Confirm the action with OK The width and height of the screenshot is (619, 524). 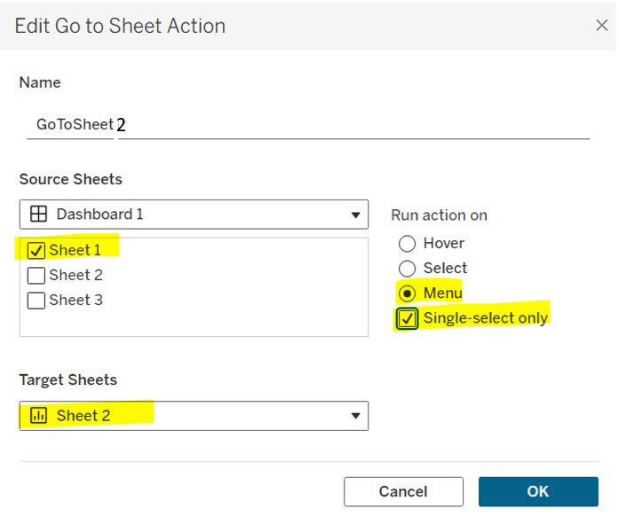click(x=537, y=491)
